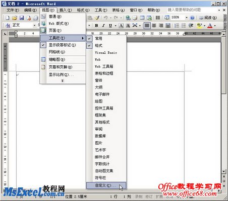Image resolution: width=228 pixels, height=201 pixels.
Task: Expand the View menu double-chevron
Action: tap(63, 81)
